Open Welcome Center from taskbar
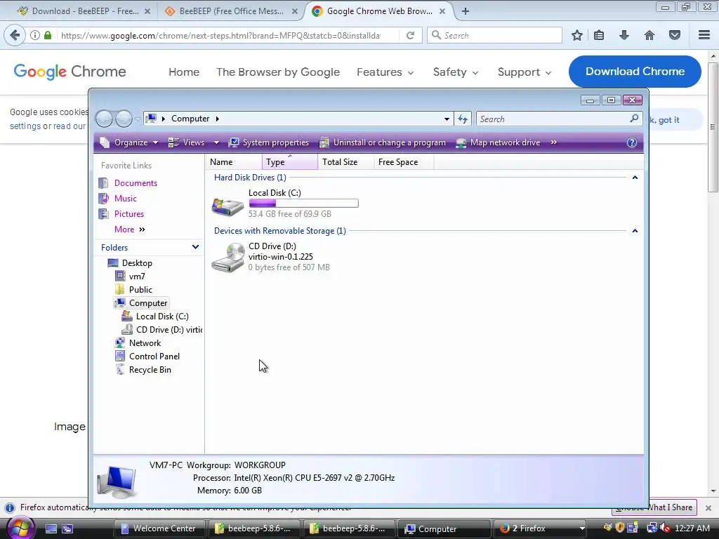 [159, 528]
